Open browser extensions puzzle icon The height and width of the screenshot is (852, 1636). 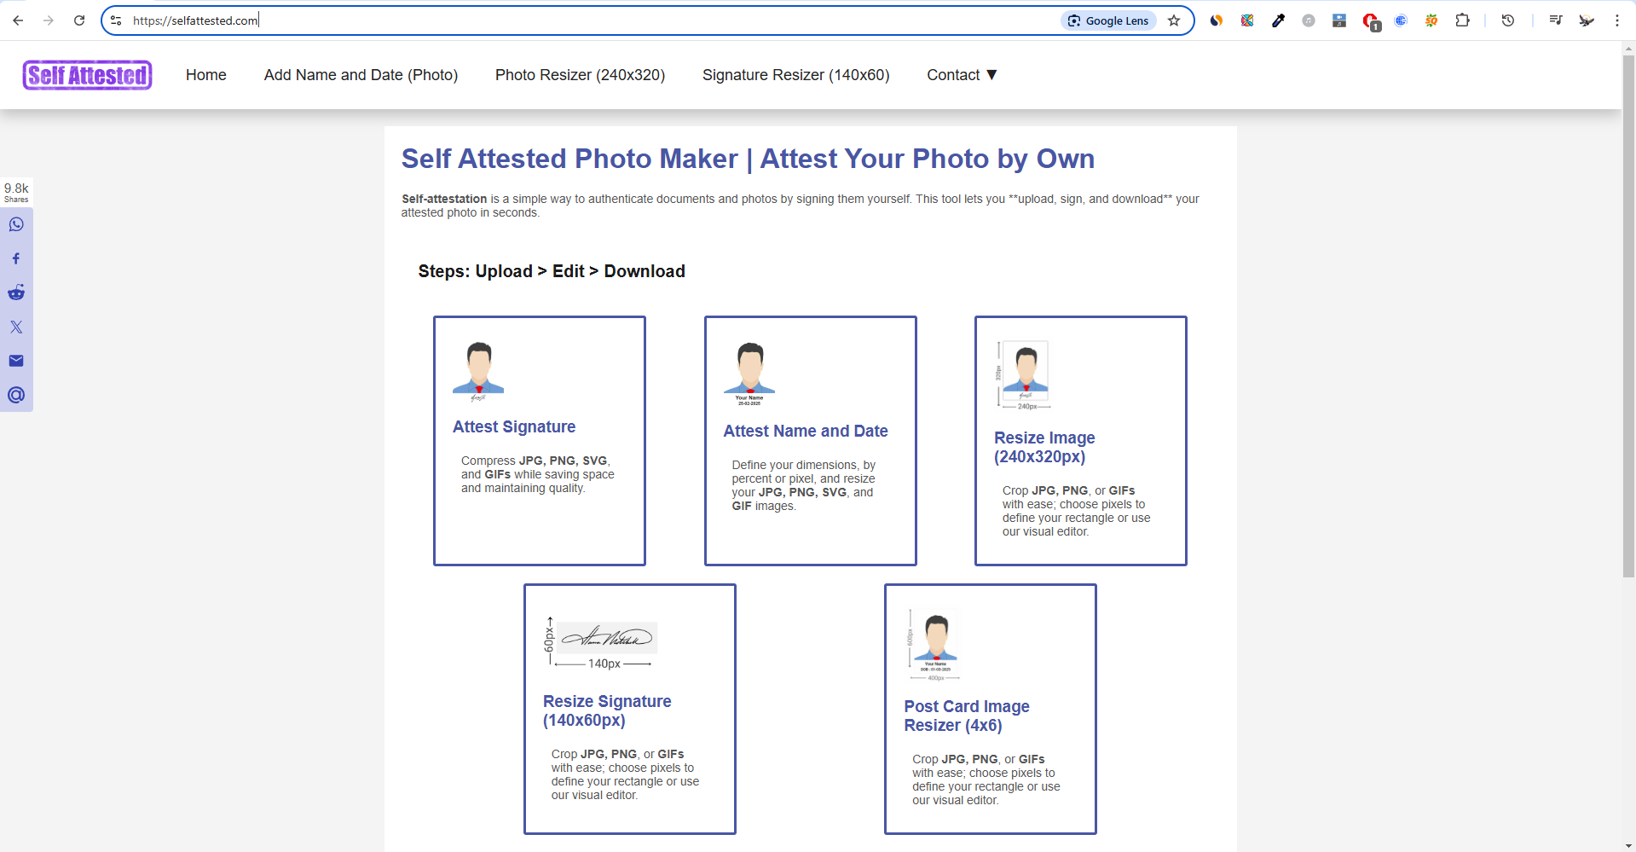[1462, 20]
